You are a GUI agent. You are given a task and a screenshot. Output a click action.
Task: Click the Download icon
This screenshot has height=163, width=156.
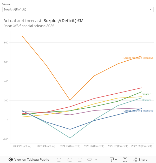[112, 160]
